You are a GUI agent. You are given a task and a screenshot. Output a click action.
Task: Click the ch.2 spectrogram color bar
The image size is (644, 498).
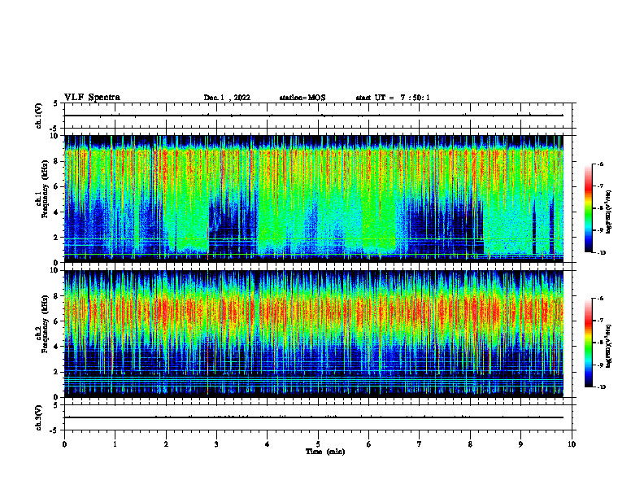[588, 343]
